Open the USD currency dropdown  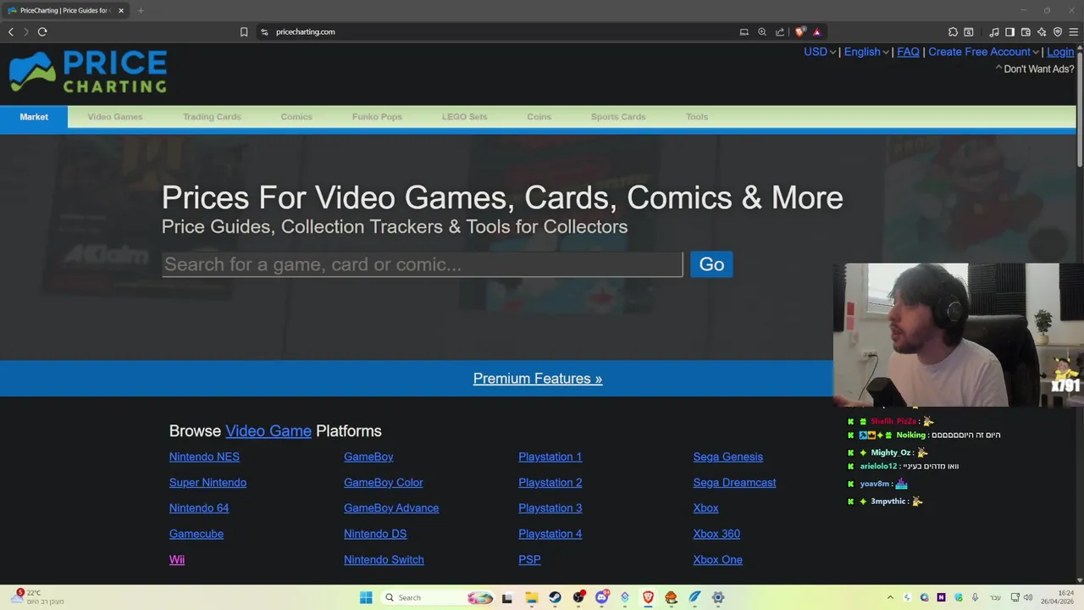tap(819, 52)
